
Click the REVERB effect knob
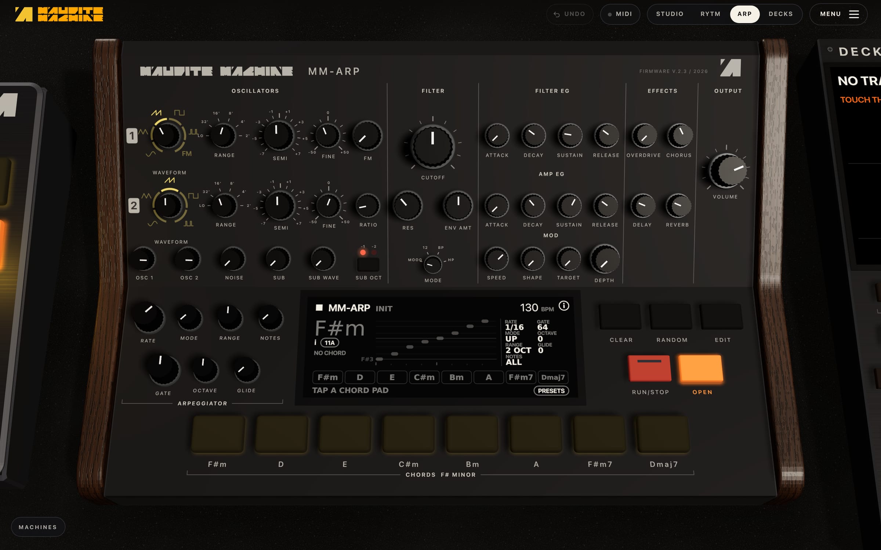(x=678, y=206)
